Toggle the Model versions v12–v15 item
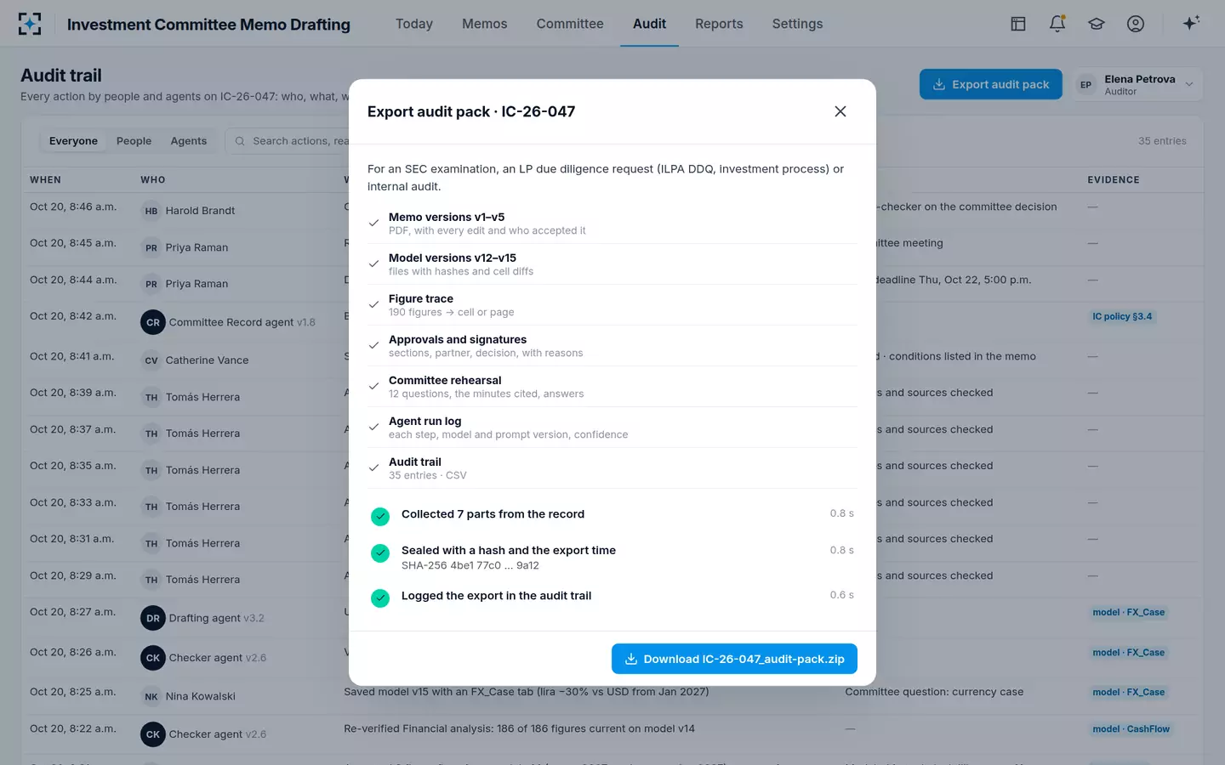This screenshot has height=765, width=1225. click(612, 264)
